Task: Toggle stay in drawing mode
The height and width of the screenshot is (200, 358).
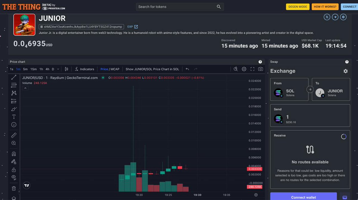Action: tap(14, 162)
